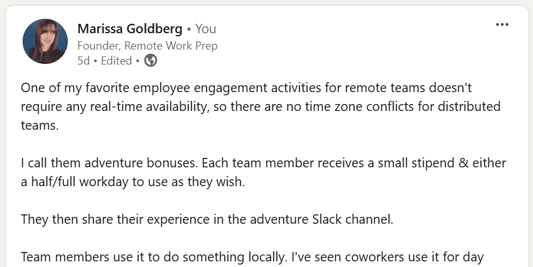Click the line 'I call them adventure bonuses'

click(264, 163)
